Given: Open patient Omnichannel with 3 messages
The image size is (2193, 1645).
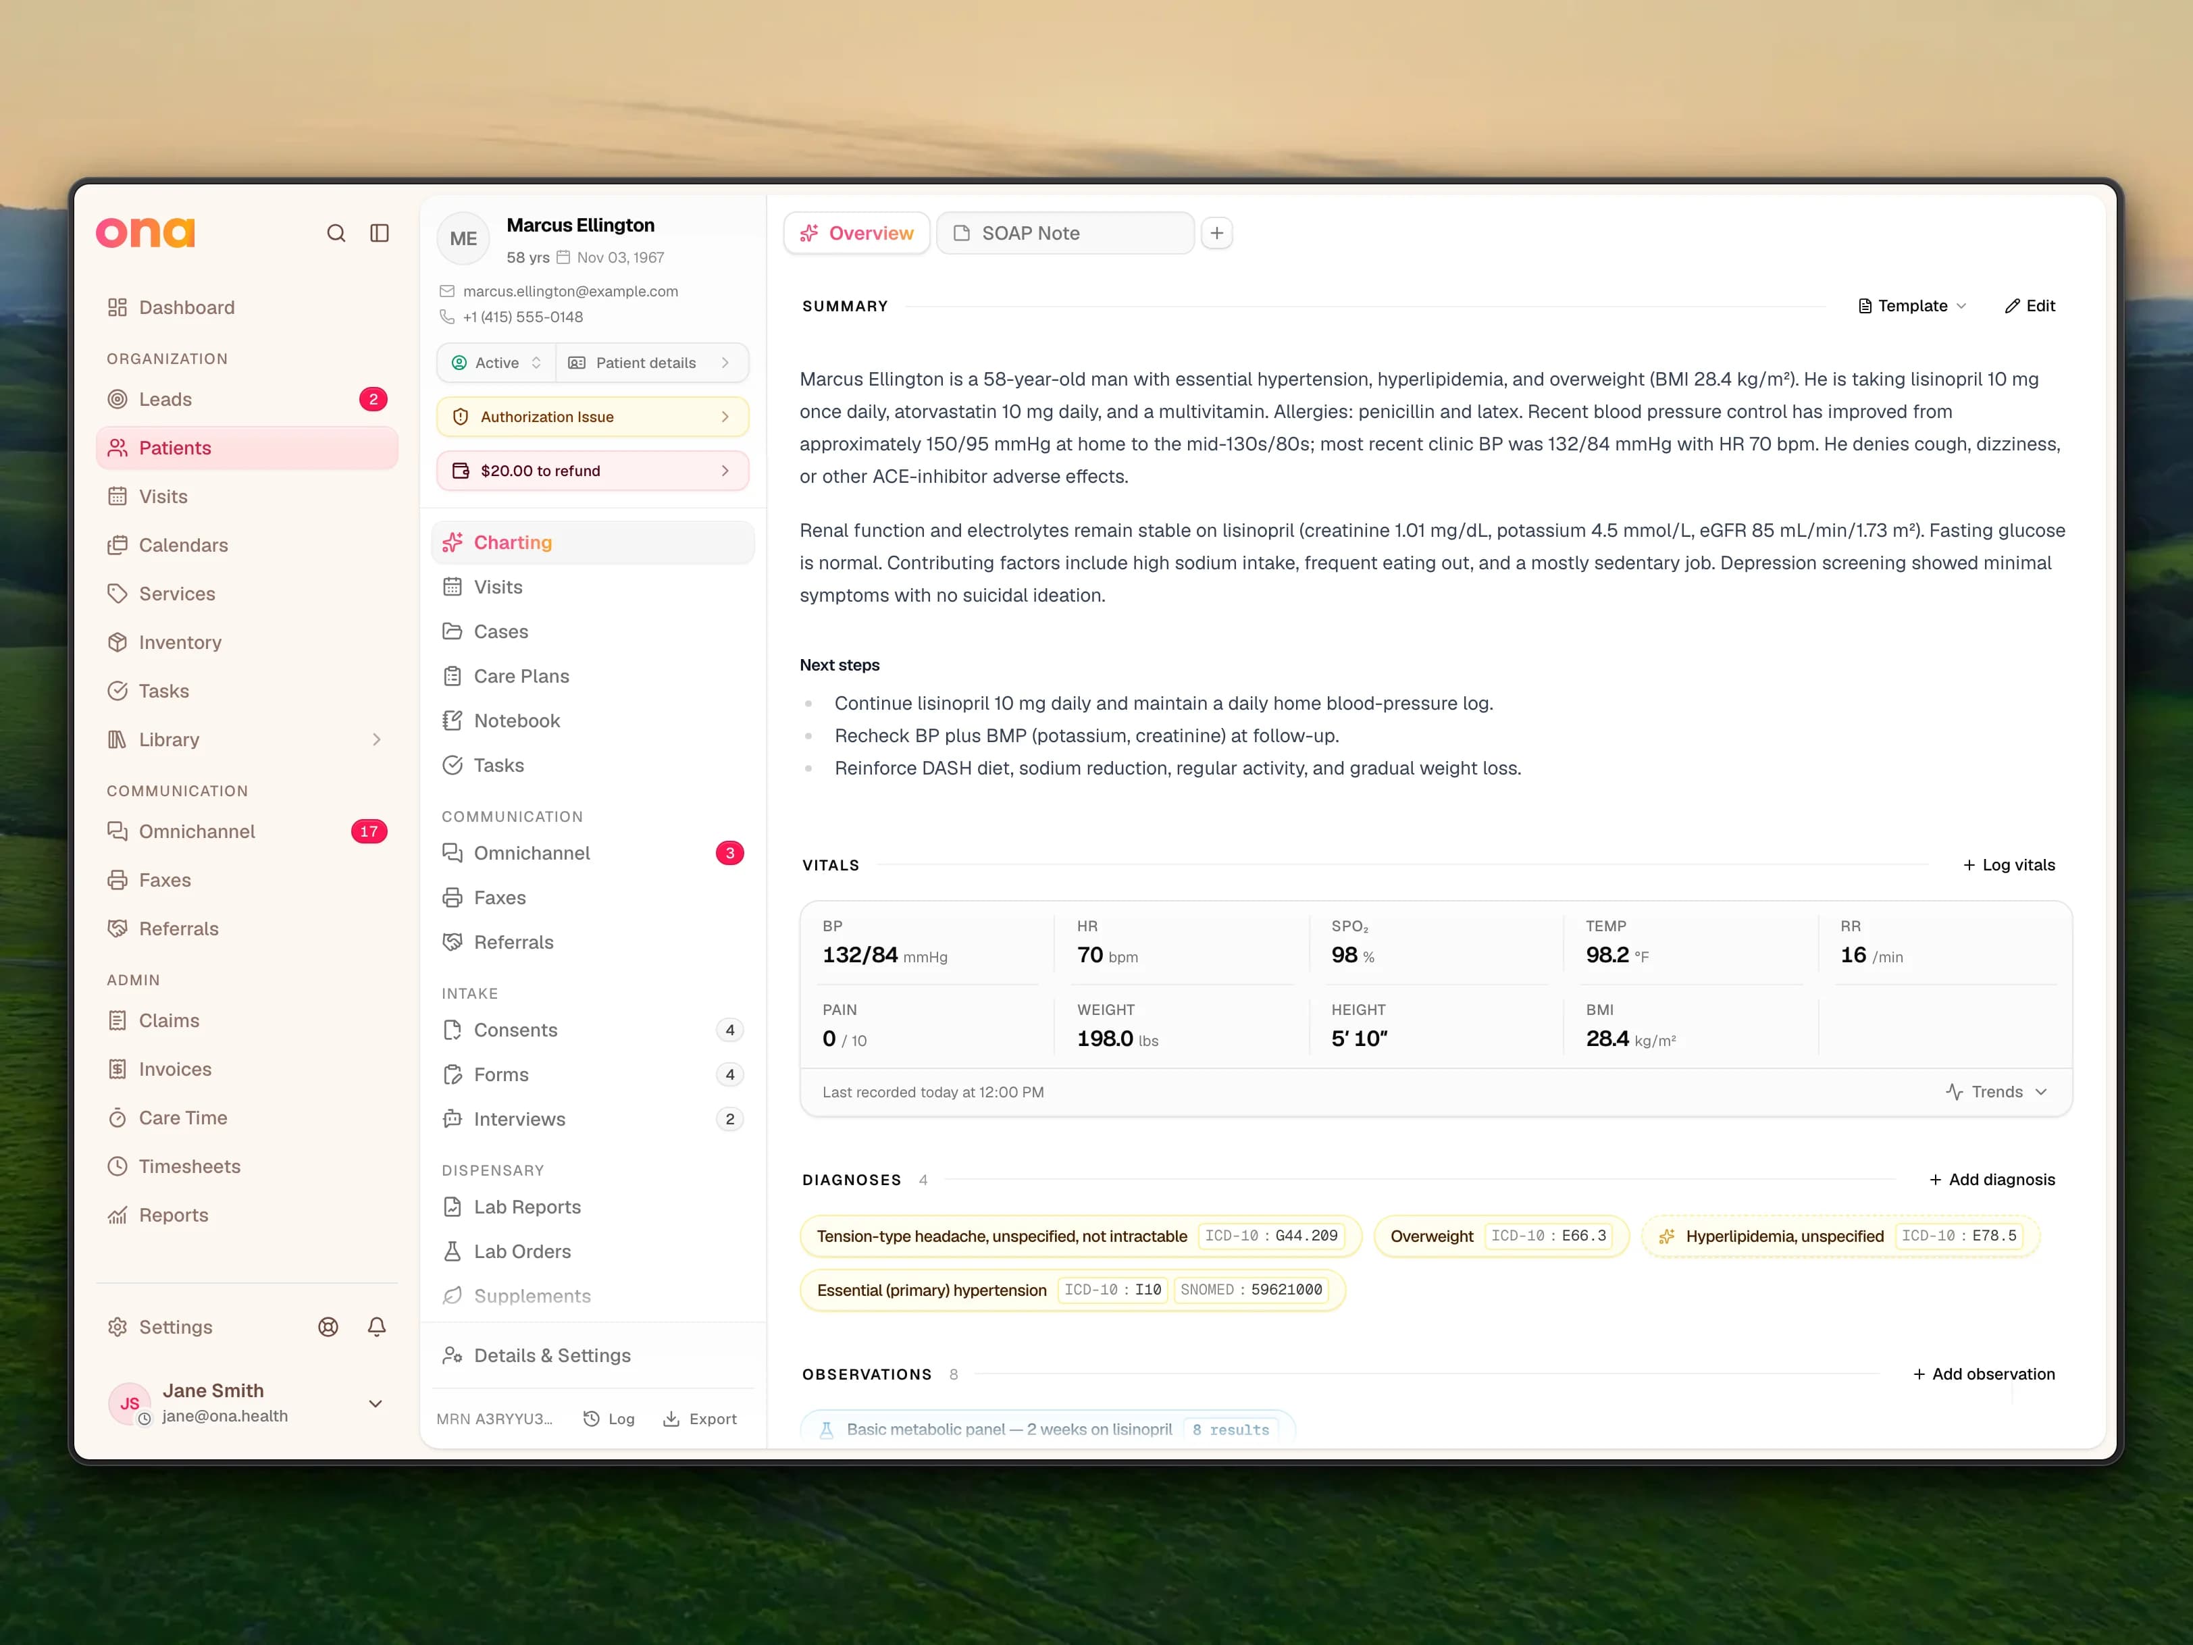Looking at the screenshot, I should coord(593,853).
